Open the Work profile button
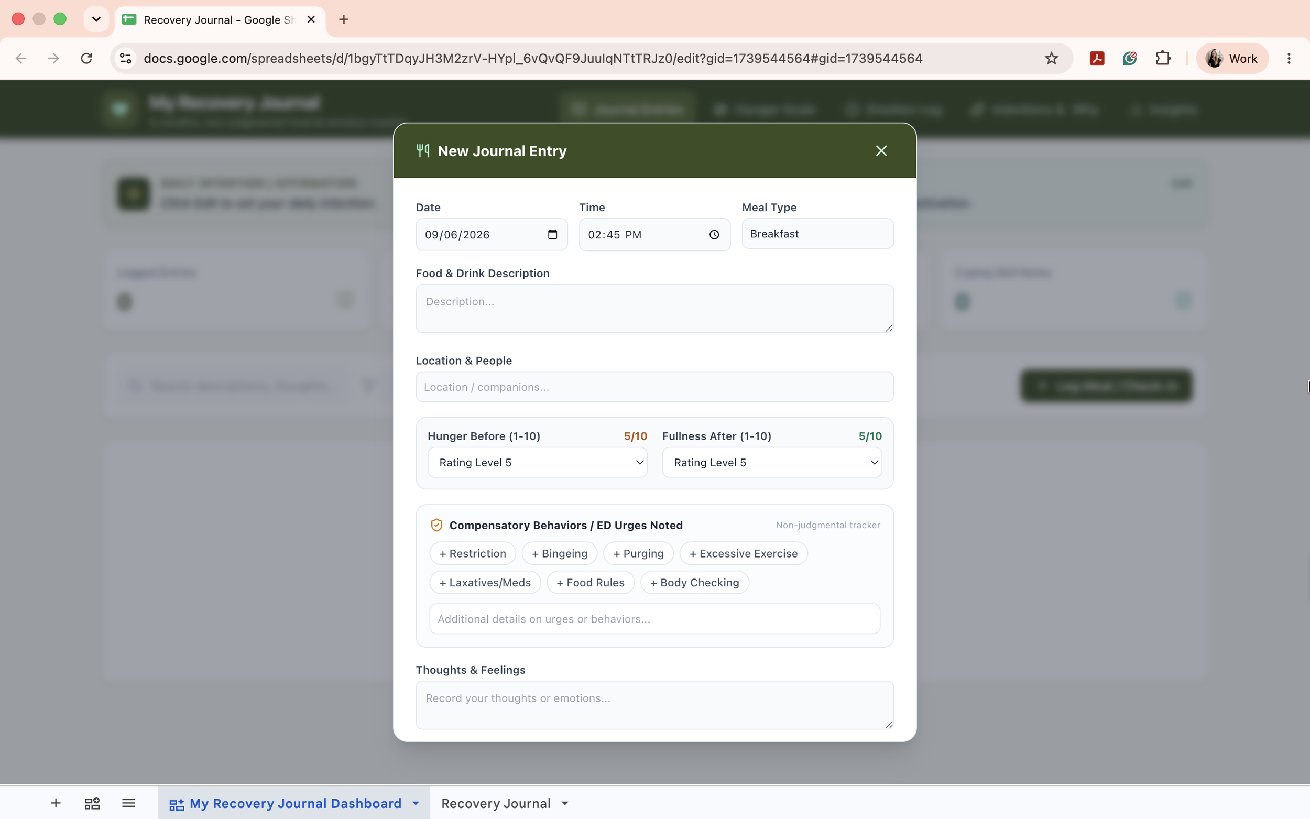 point(1232,59)
